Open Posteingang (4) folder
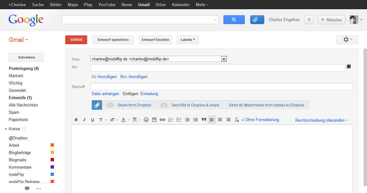Screen dimensions: 367x193 24,68
